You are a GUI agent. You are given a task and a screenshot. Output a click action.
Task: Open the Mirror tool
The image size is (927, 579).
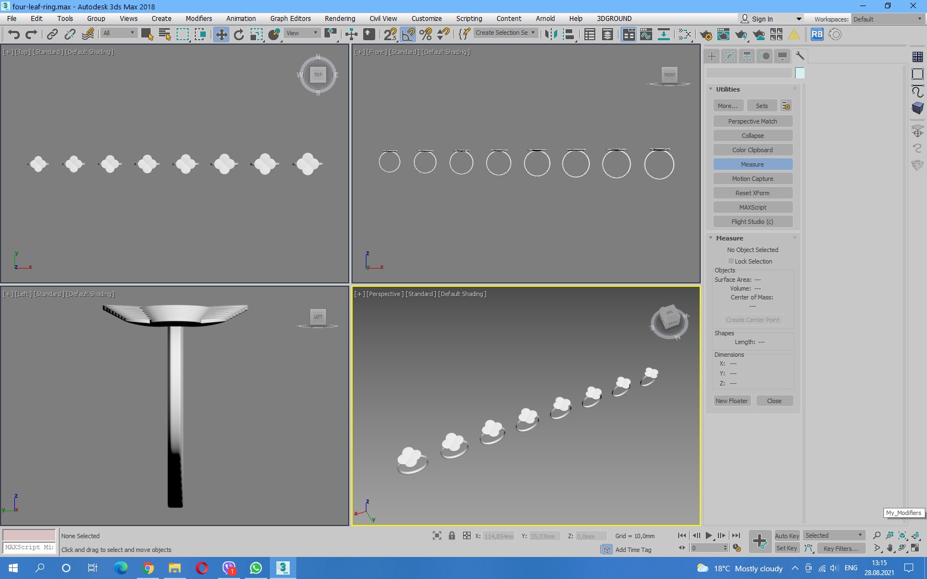tap(550, 35)
